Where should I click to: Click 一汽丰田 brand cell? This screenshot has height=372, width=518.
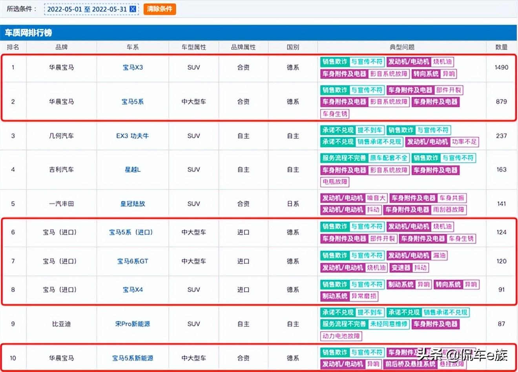62,204
